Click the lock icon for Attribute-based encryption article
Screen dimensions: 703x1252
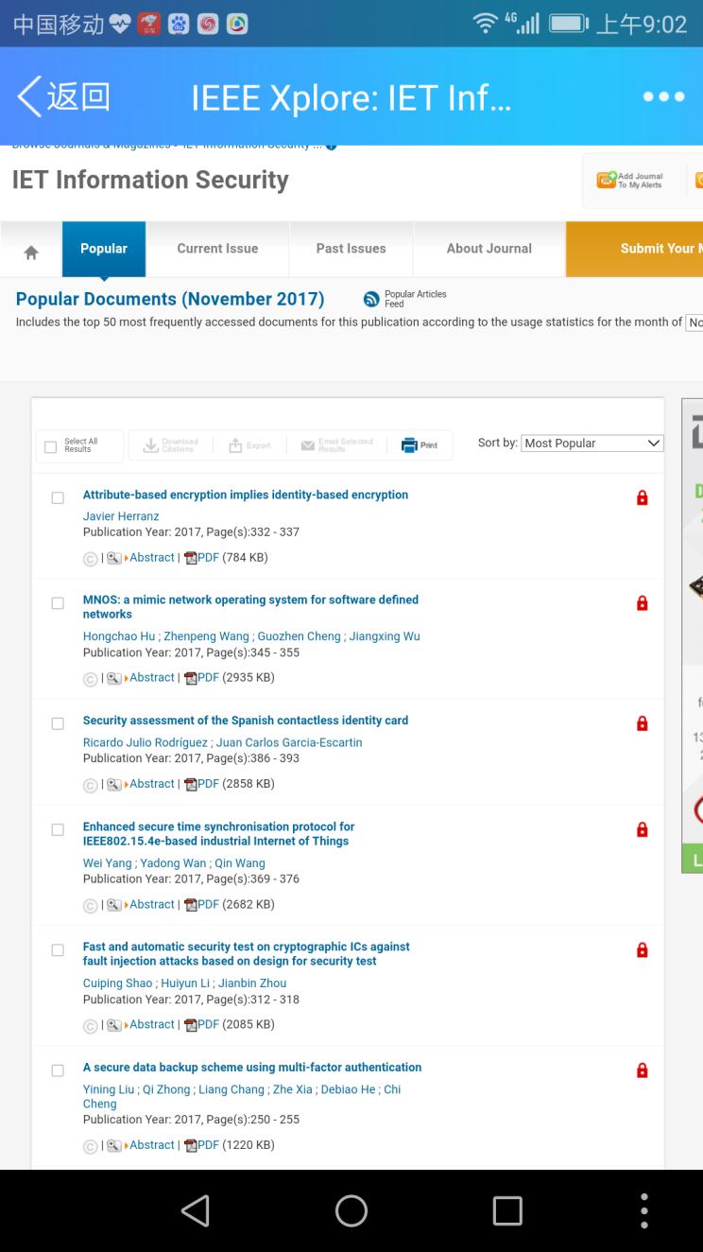click(x=643, y=497)
